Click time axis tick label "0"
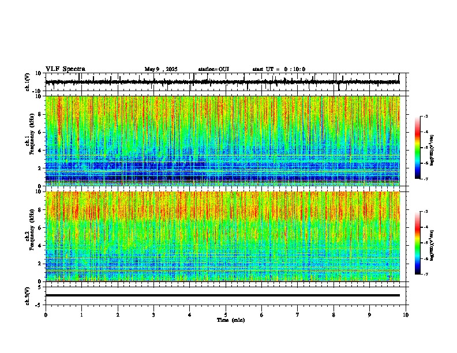 [46, 315]
